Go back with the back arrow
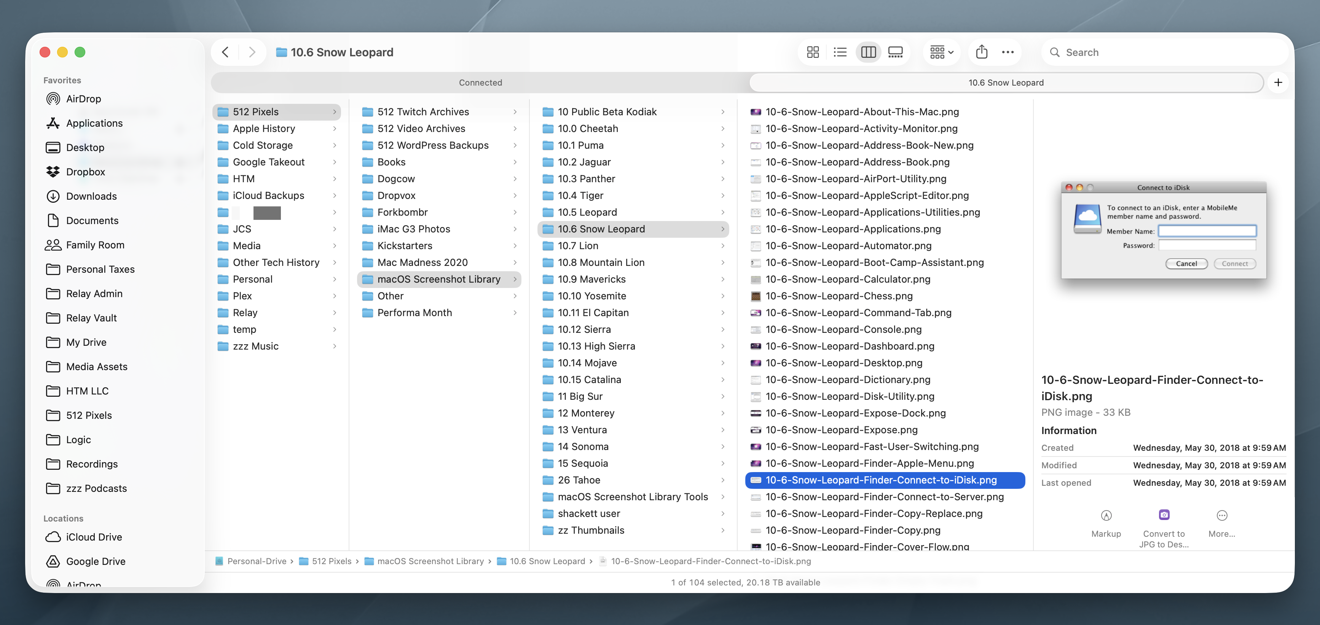Image resolution: width=1320 pixels, height=625 pixels. (x=225, y=52)
